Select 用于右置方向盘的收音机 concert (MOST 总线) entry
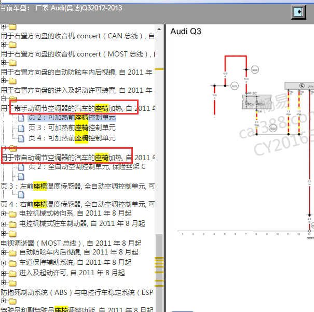Screen dimensions: 314x312 77,54
